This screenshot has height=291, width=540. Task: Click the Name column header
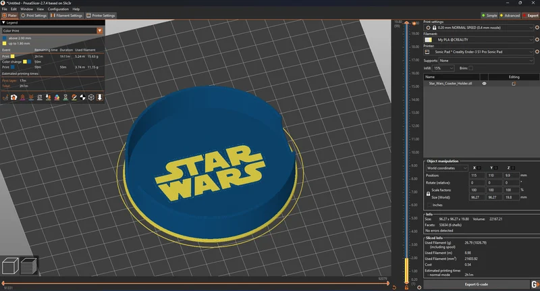pyautogui.click(x=452, y=77)
